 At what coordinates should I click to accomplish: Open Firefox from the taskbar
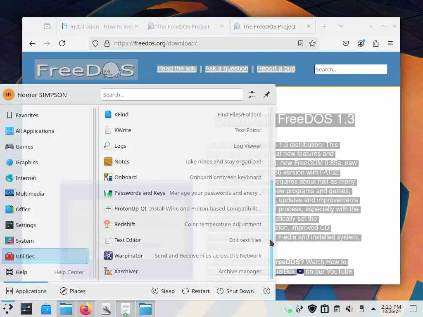86,309
